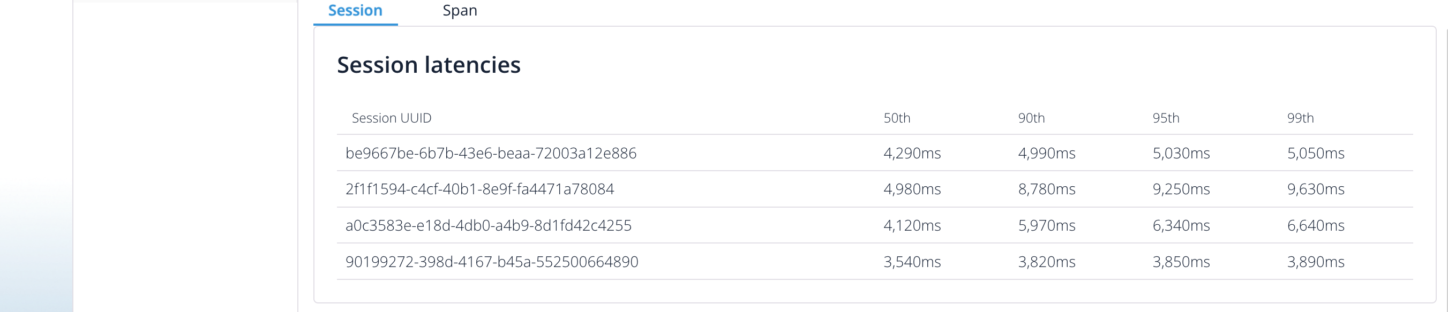Click the 8,780ms 90th latency value

1047,189
